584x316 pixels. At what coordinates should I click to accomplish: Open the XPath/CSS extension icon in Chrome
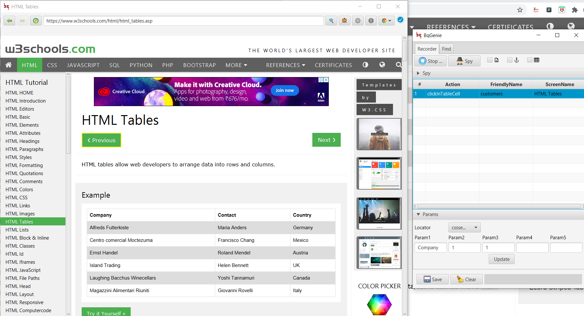536,10
